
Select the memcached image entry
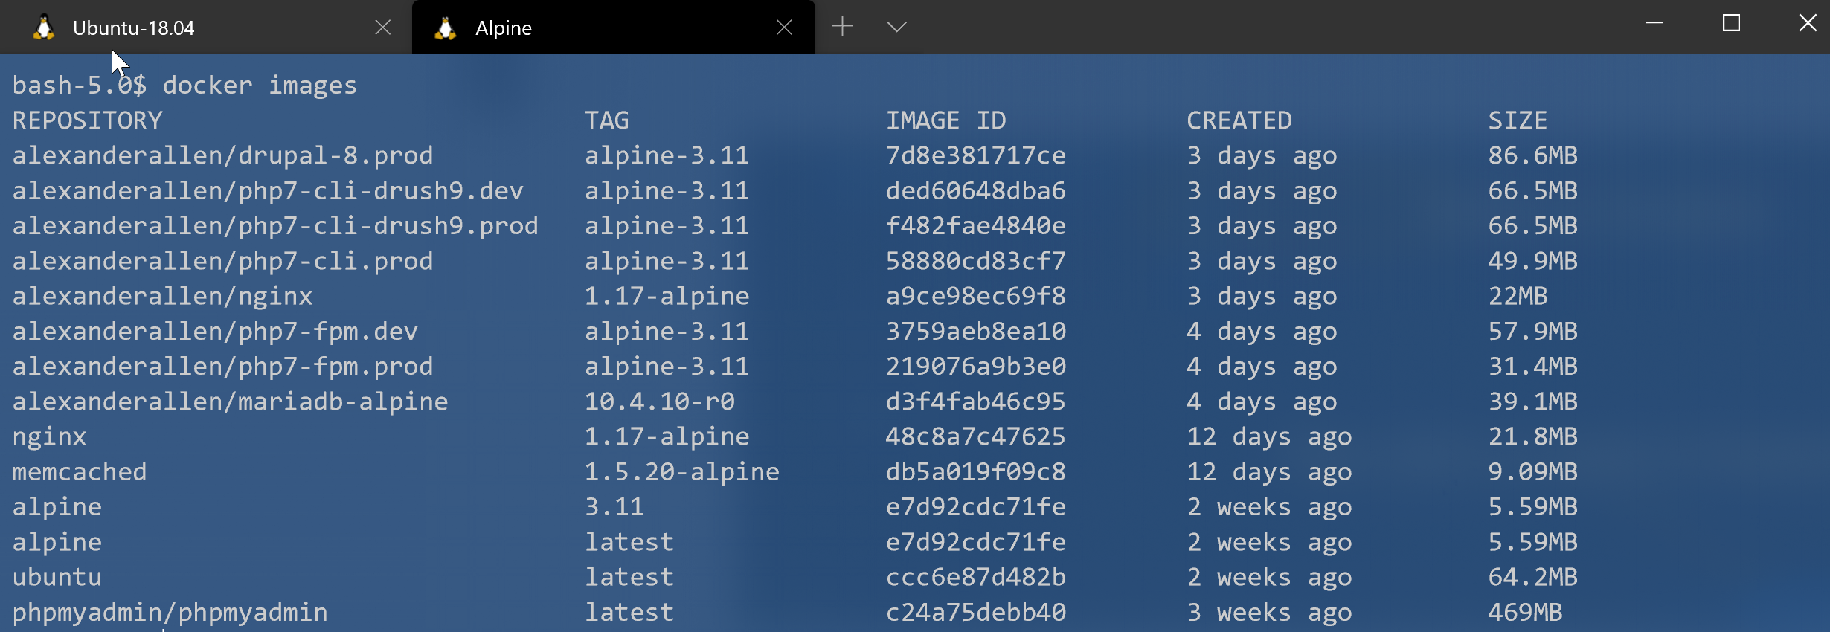point(79,471)
